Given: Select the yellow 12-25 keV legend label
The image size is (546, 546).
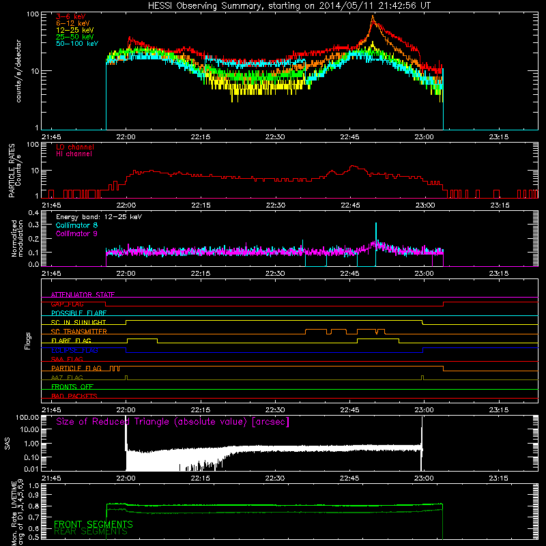Looking at the screenshot, I should [x=75, y=30].
